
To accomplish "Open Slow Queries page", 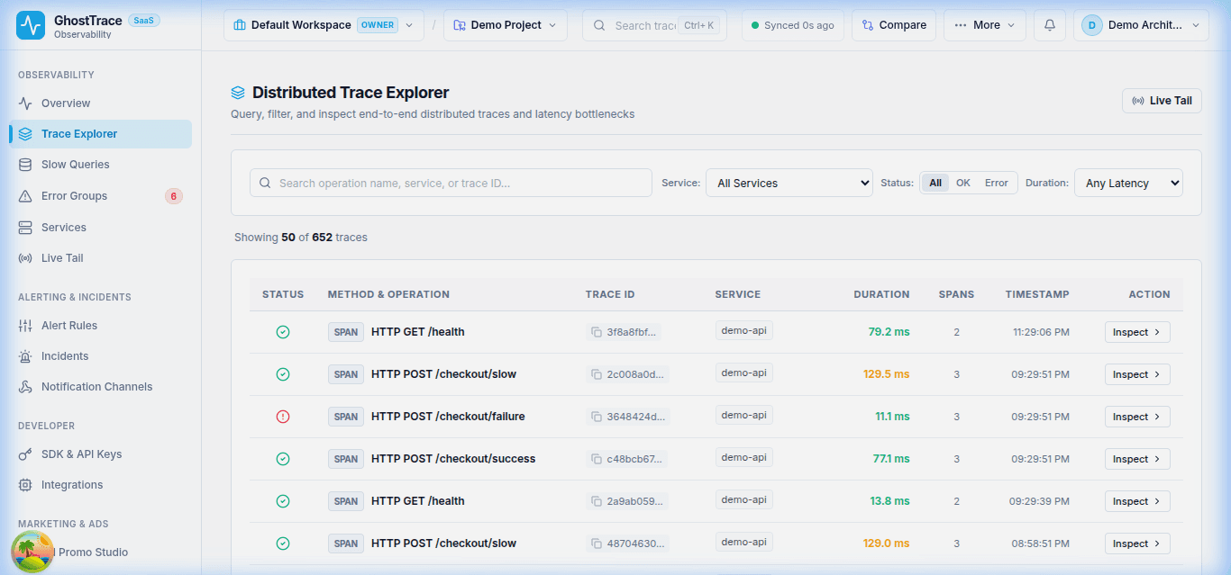I will (101, 165).
